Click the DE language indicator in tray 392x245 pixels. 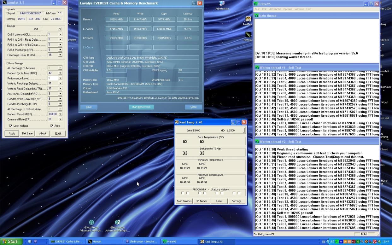tap(324, 242)
